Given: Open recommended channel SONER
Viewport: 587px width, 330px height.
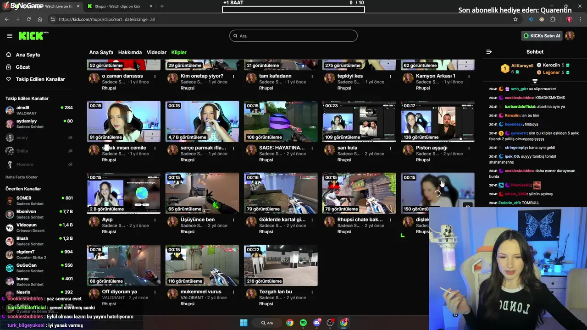Looking at the screenshot, I should point(39,201).
